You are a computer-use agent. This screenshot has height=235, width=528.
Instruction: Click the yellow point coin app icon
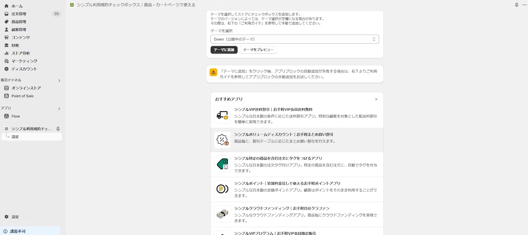222,189
